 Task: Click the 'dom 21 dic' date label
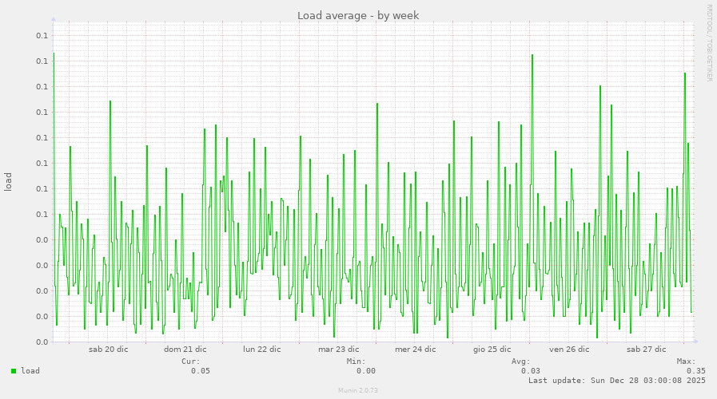click(x=185, y=350)
